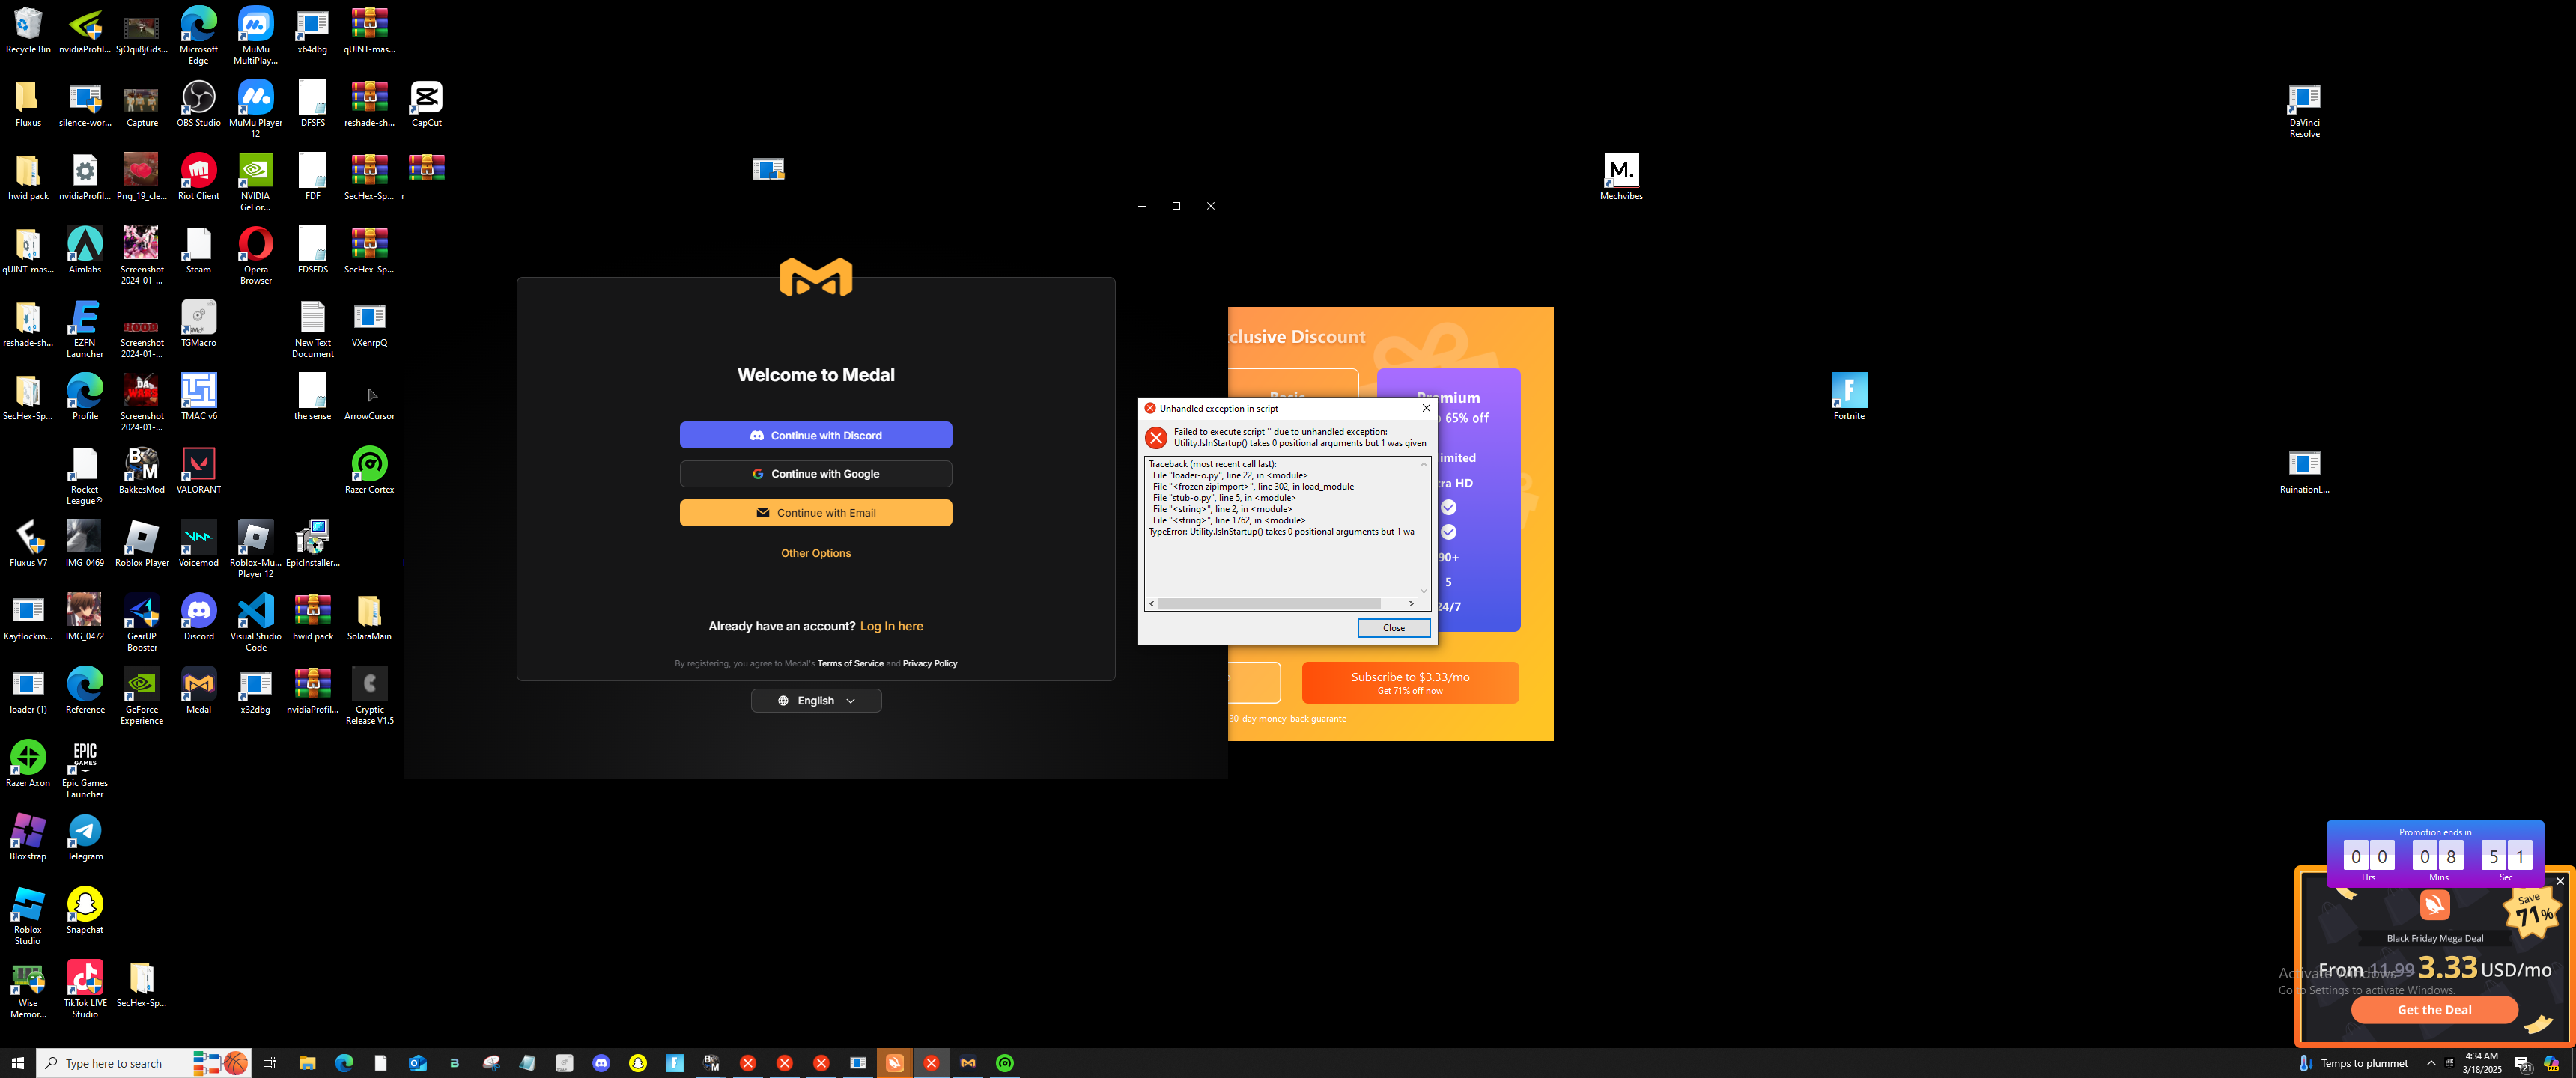Close the unhandled exception dialog via Close
Viewport: 2576px width, 1078px height.
click(x=1393, y=628)
